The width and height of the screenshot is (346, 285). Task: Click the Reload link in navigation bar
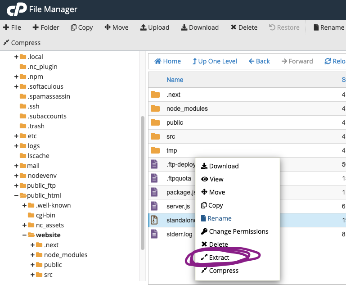point(335,61)
